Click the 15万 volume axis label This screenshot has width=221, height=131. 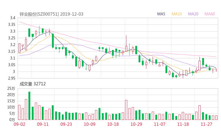tap(11, 101)
